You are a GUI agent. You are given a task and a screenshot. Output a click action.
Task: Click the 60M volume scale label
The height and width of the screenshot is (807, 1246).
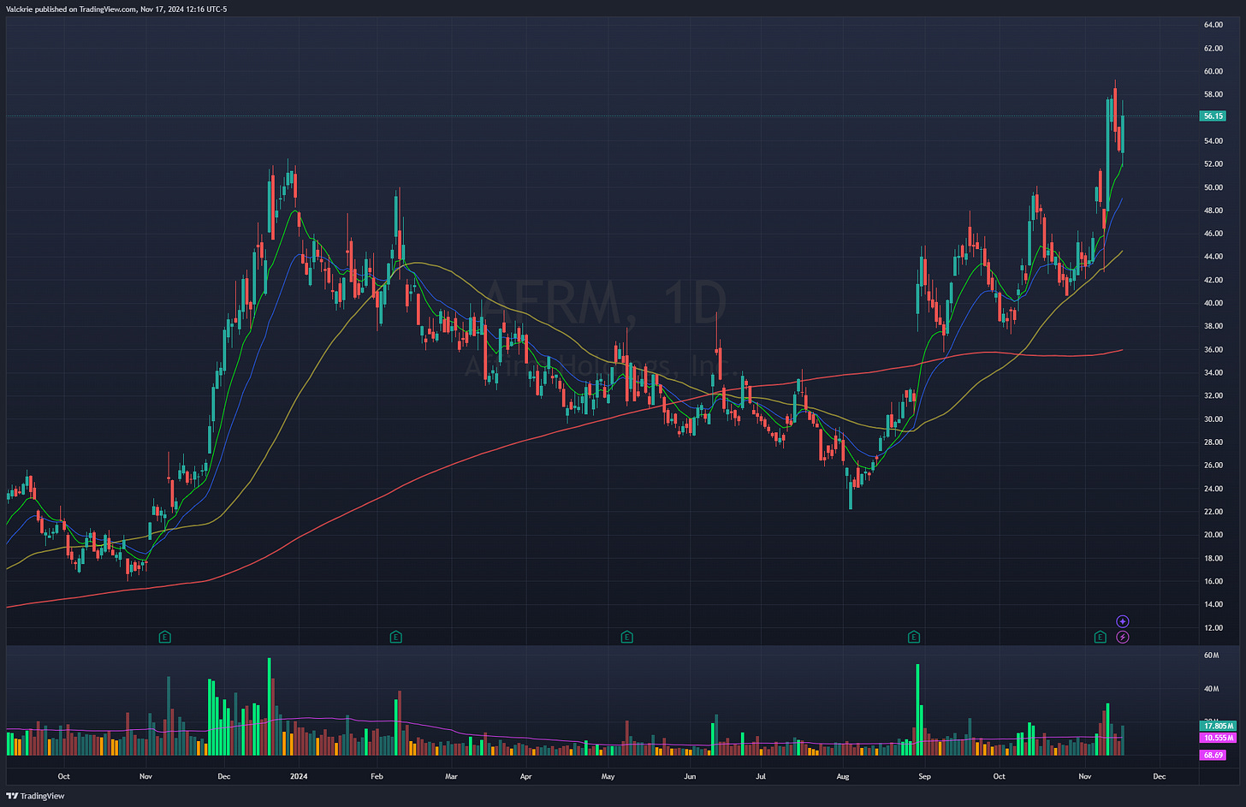(x=1211, y=656)
